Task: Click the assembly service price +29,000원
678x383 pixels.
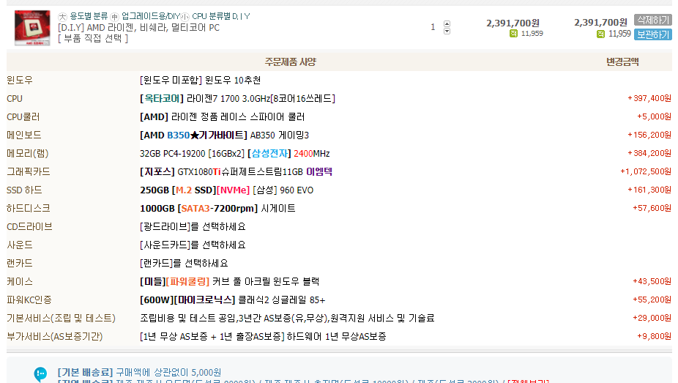Action: [652, 318]
